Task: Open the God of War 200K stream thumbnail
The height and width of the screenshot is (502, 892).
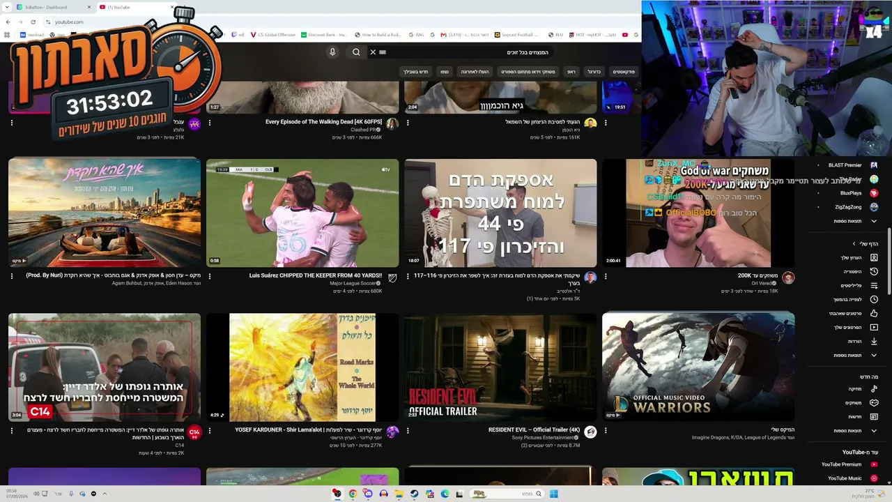Action: [698, 213]
